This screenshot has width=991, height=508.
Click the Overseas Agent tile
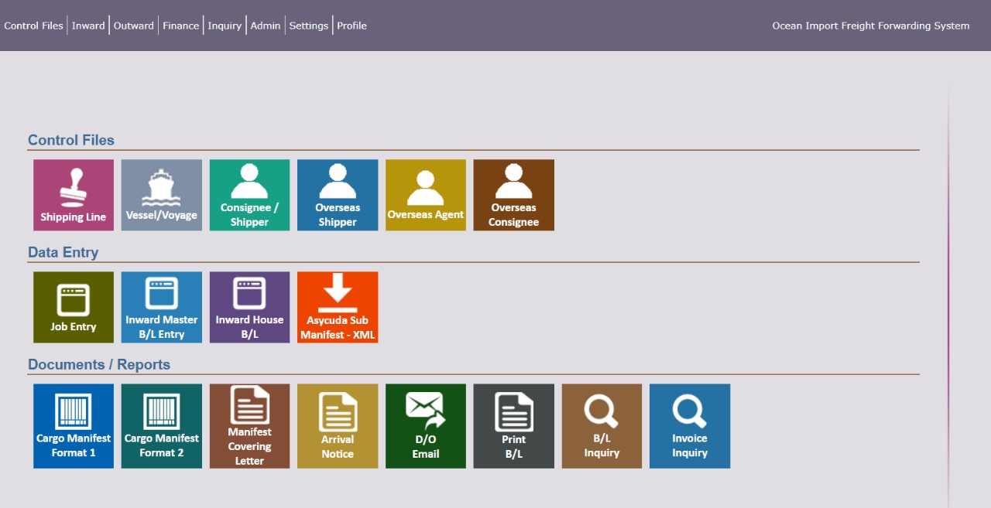426,195
